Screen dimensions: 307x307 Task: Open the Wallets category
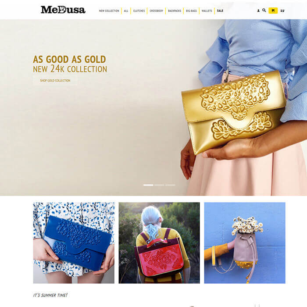coord(207,11)
